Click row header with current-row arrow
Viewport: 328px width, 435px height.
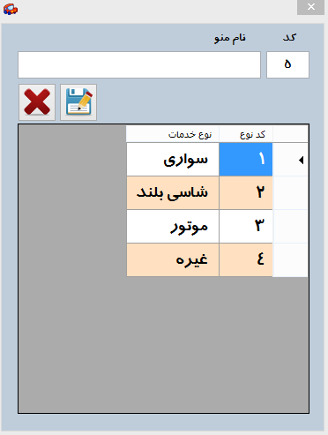(290, 160)
